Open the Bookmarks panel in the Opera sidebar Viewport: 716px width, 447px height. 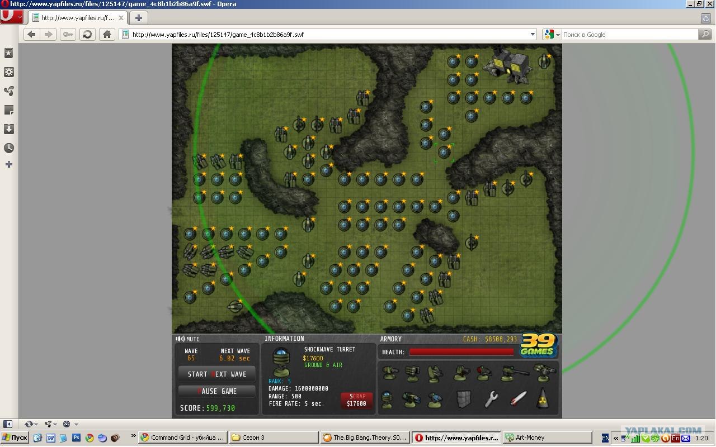[9, 53]
